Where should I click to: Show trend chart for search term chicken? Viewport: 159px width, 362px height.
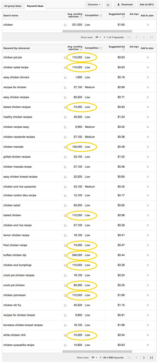coord(65,25)
